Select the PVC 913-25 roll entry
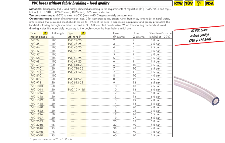 [75, 83]
